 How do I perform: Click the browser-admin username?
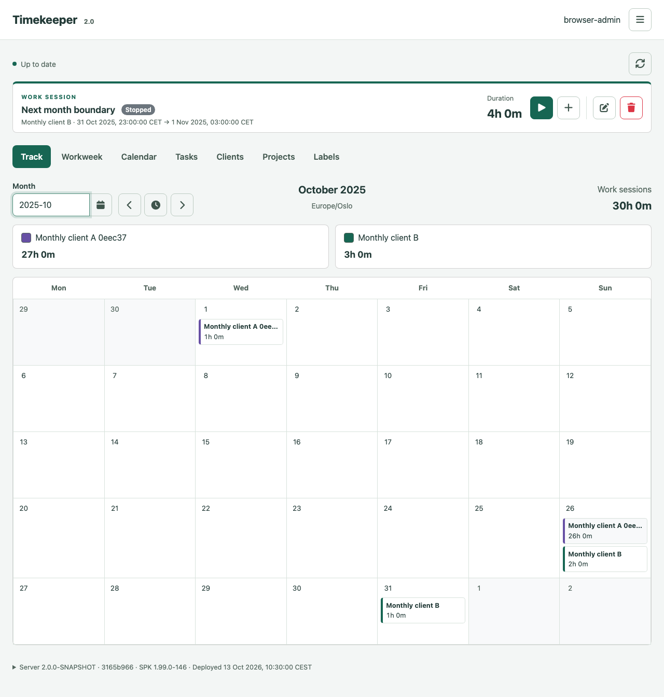(592, 20)
